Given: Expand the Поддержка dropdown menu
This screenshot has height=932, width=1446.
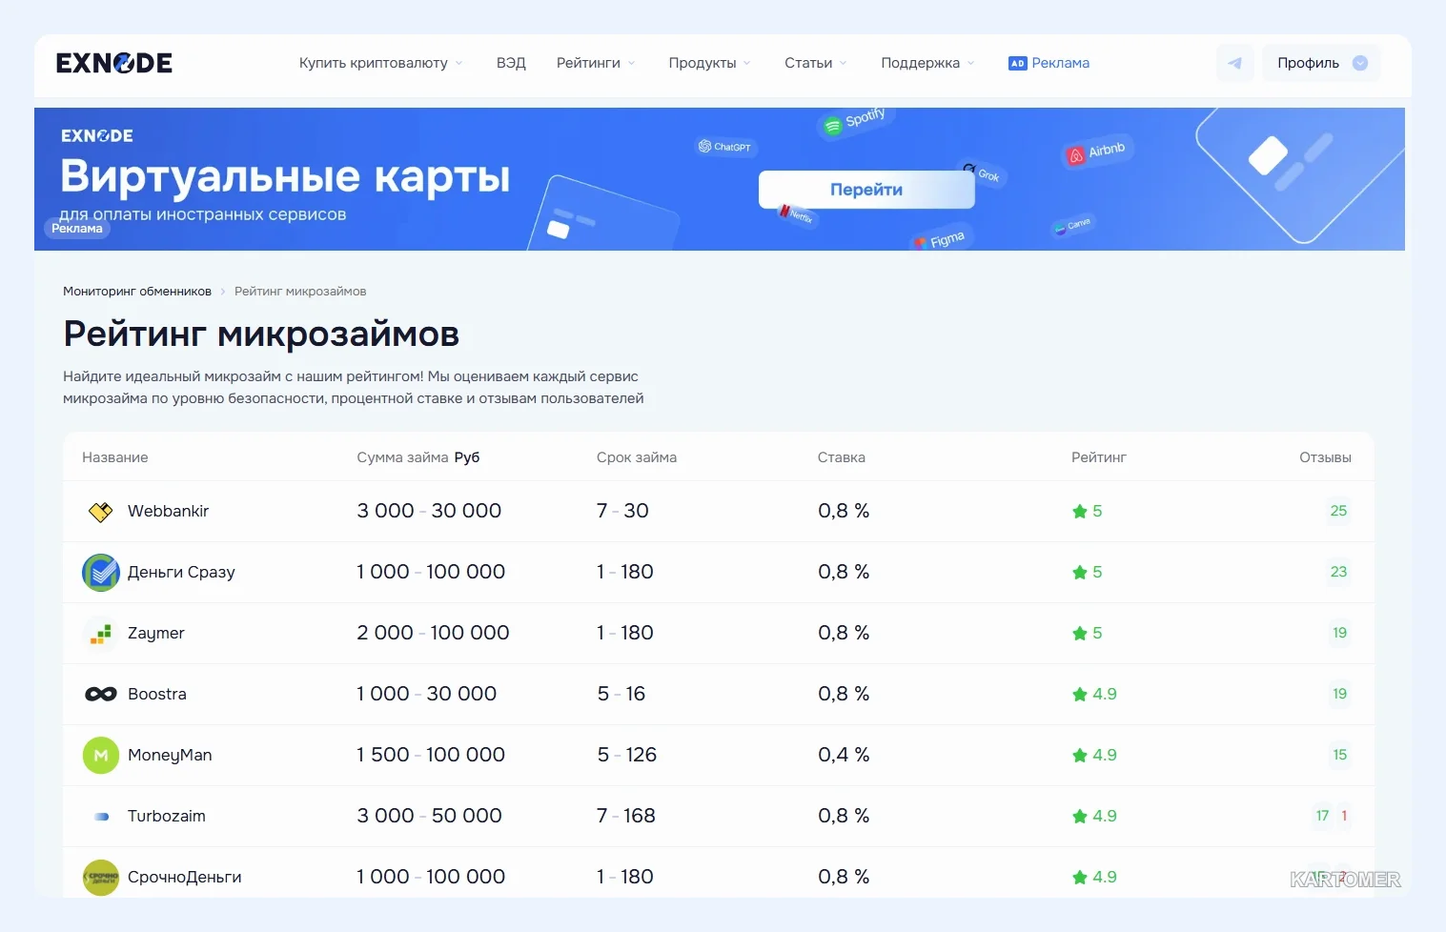Looking at the screenshot, I should point(927,63).
